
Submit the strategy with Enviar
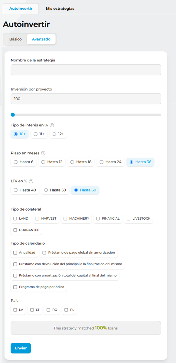pyautogui.click(x=21, y=348)
